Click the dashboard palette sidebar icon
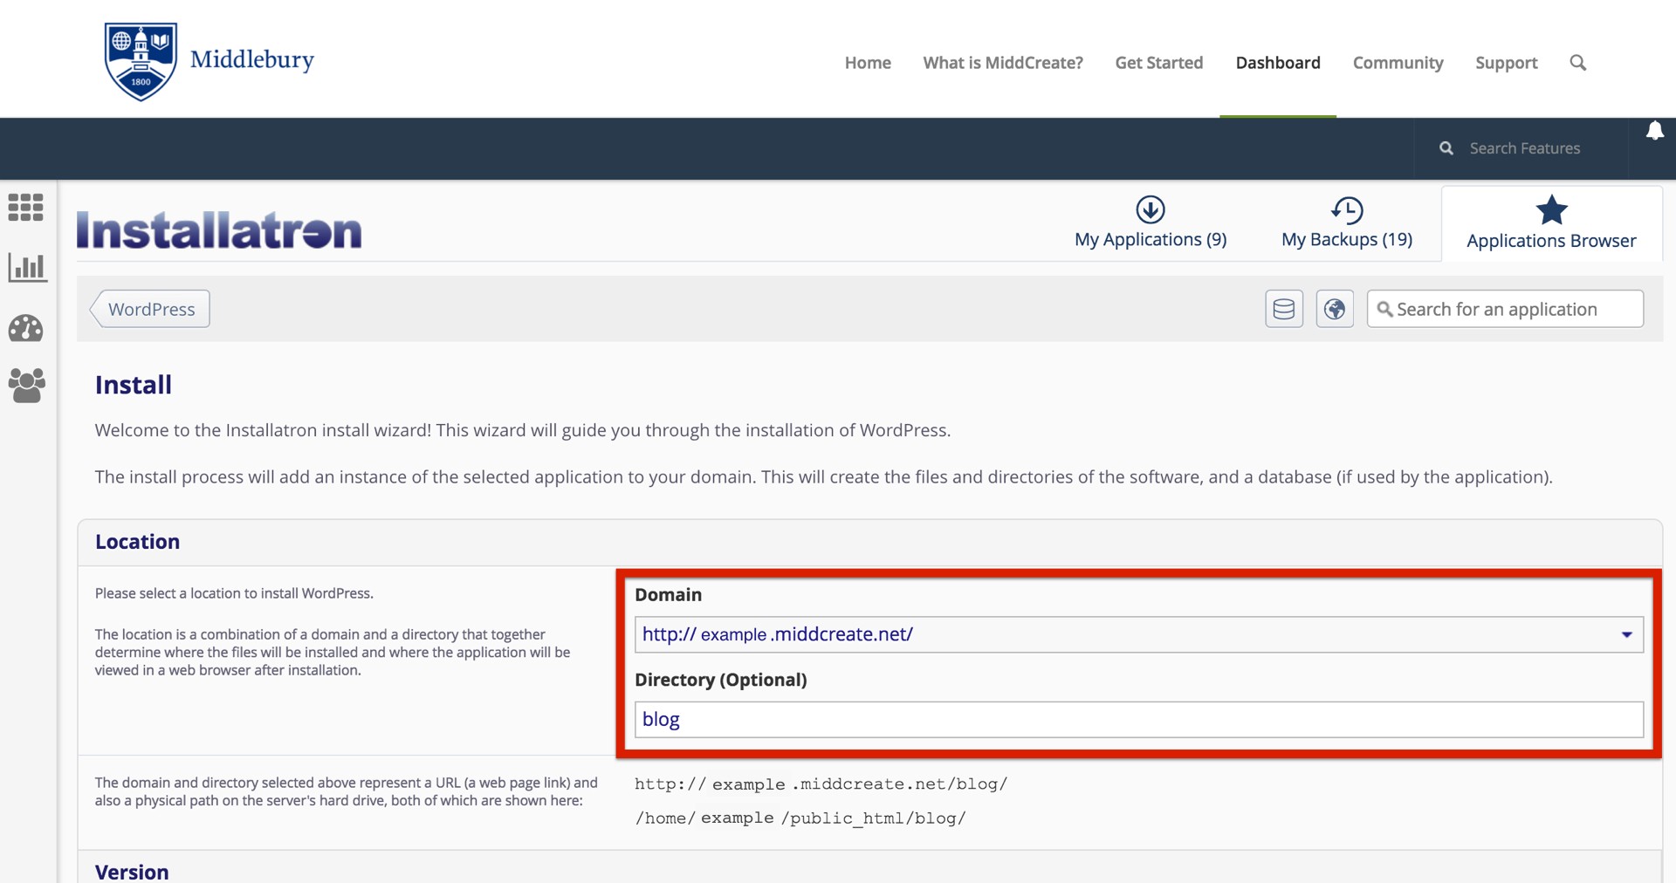This screenshot has width=1676, height=883. pos(26,329)
